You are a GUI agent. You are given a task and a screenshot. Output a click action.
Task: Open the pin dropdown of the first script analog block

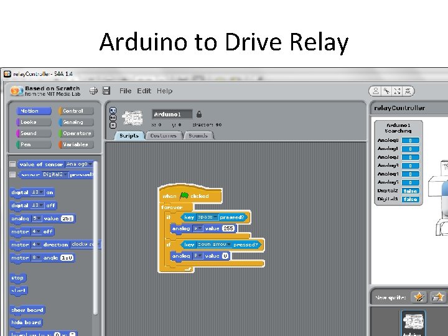[x=198, y=228]
